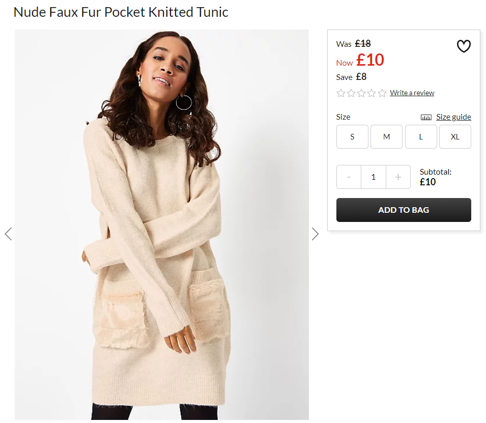The image size is (486, 423).
Task: Add to bag button
Action: point(404,210)
